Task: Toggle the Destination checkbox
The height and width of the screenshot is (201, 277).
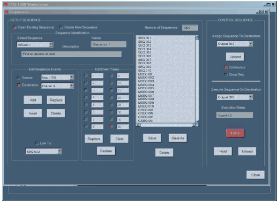Action: pos(19,85)
